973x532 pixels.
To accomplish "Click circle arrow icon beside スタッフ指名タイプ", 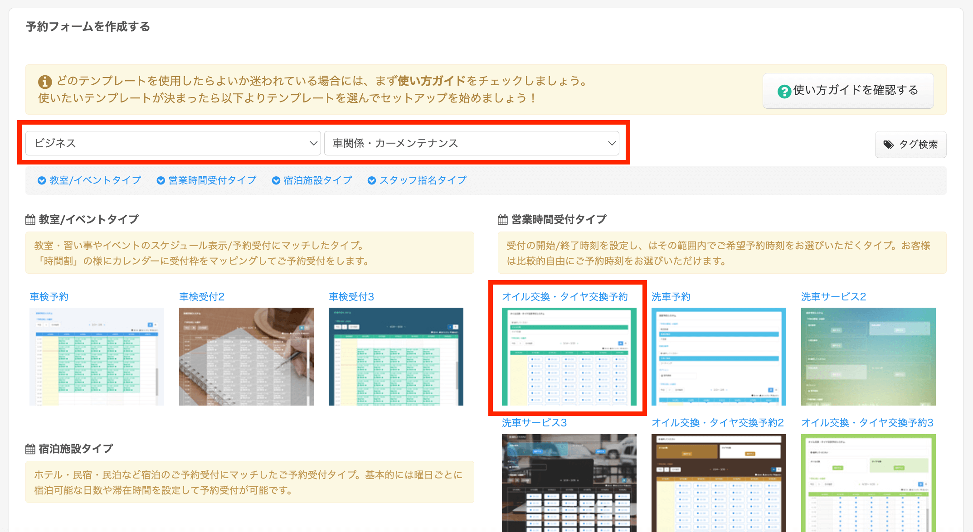I will 372,180.
